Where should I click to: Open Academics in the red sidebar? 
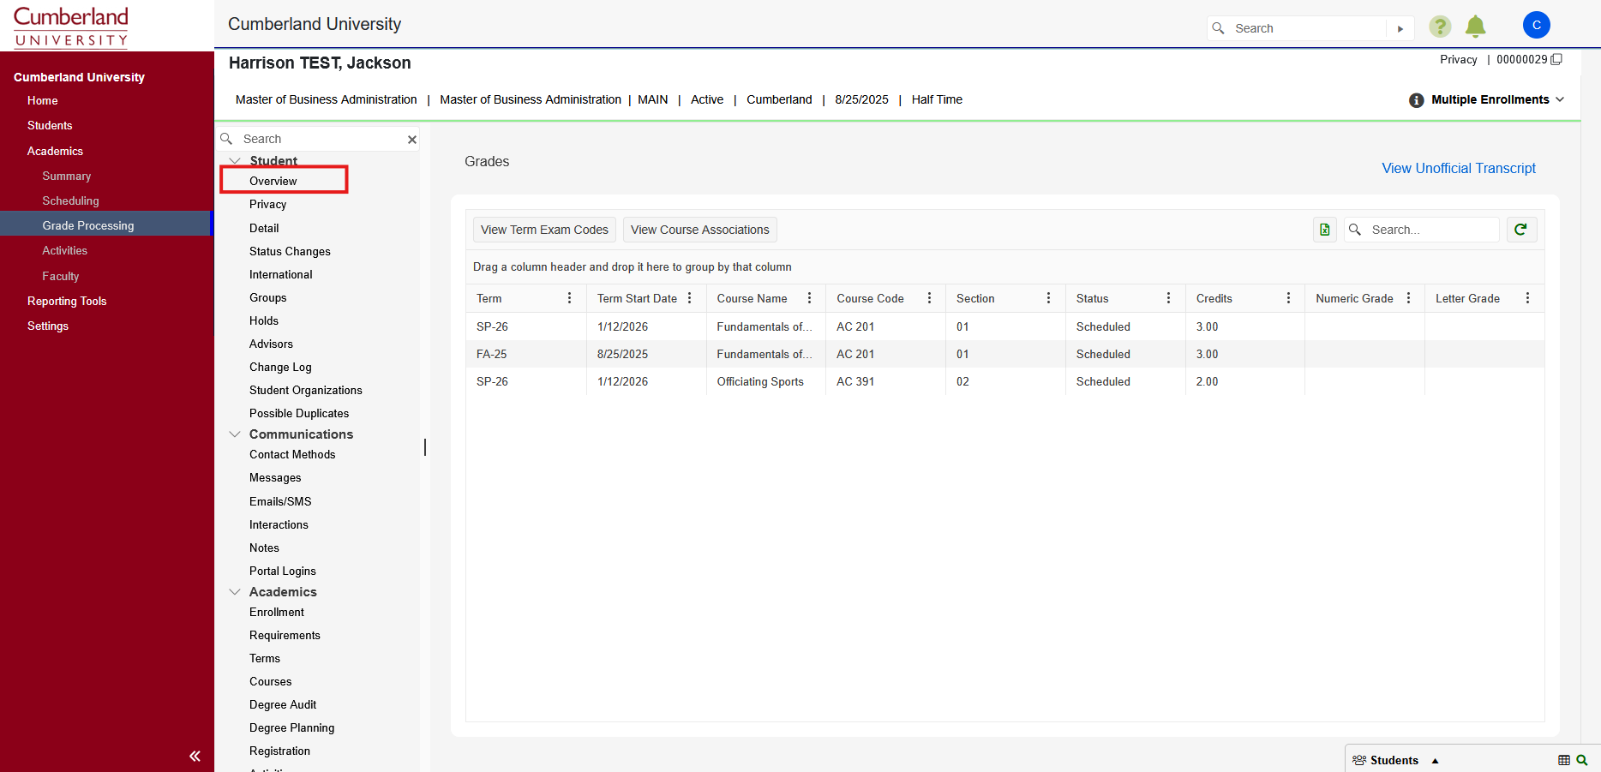point(55,151)
